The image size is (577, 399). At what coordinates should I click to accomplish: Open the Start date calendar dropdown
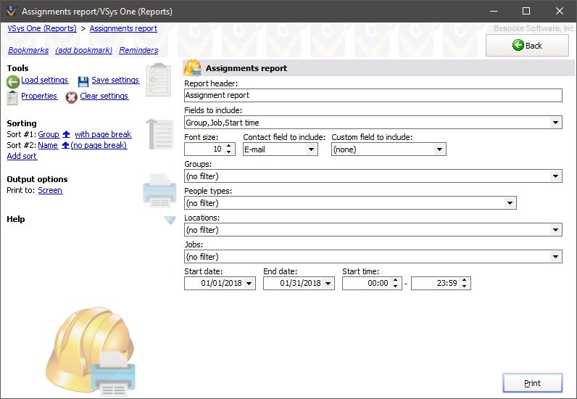[250, 284]
